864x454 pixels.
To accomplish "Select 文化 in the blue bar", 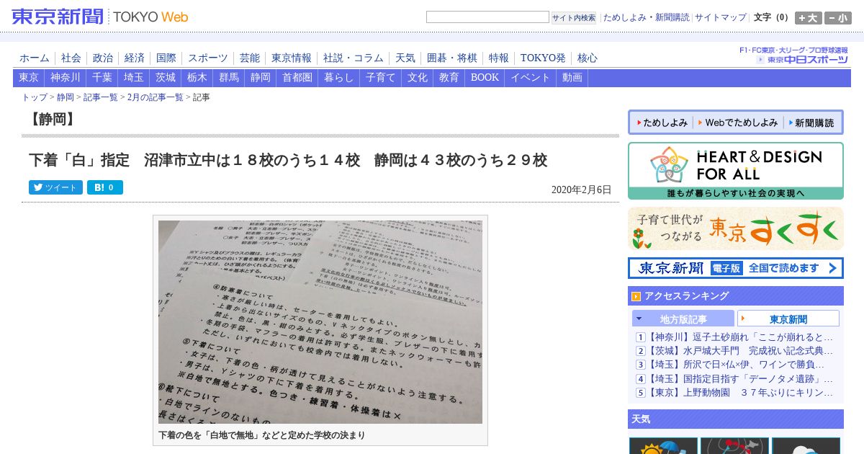I will [418, 78].
